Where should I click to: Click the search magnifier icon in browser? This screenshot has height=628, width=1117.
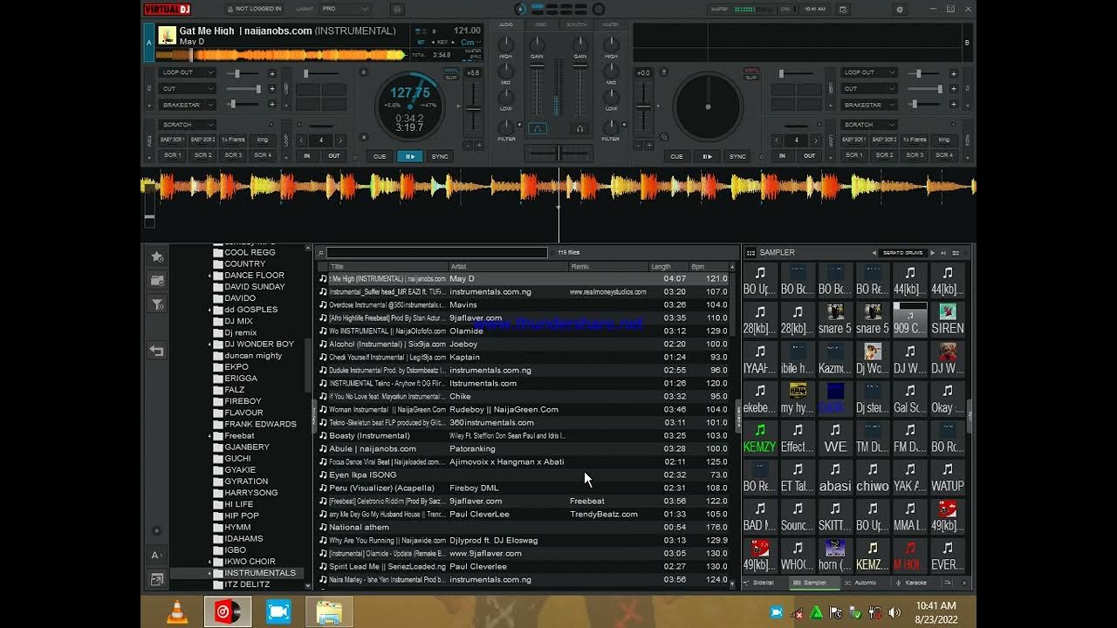tap(320, 253)
